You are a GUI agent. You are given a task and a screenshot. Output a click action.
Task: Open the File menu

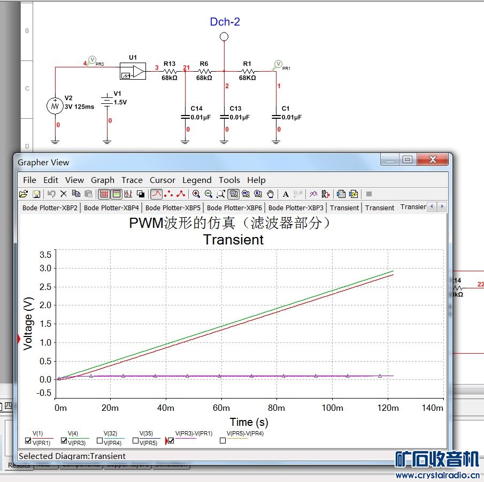click(29, 180)
